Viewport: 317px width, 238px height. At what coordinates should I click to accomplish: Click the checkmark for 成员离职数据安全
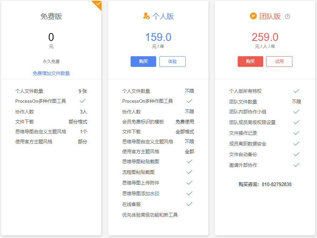pos(296,144)
